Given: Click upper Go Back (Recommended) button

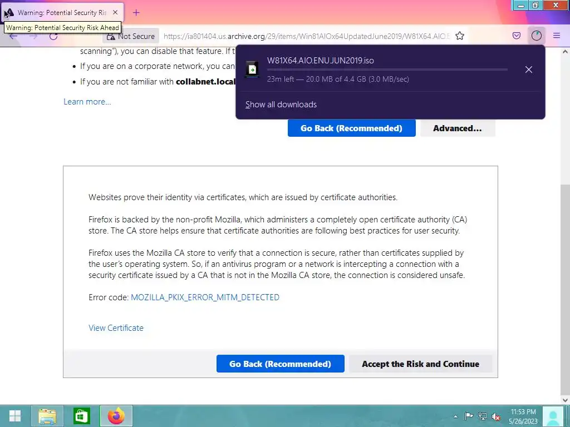Looking at the screenshot, I should [x=352, y=128].
